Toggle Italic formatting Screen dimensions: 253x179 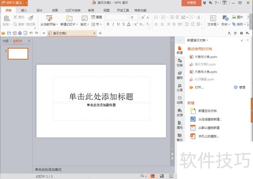tap(113, 24)
